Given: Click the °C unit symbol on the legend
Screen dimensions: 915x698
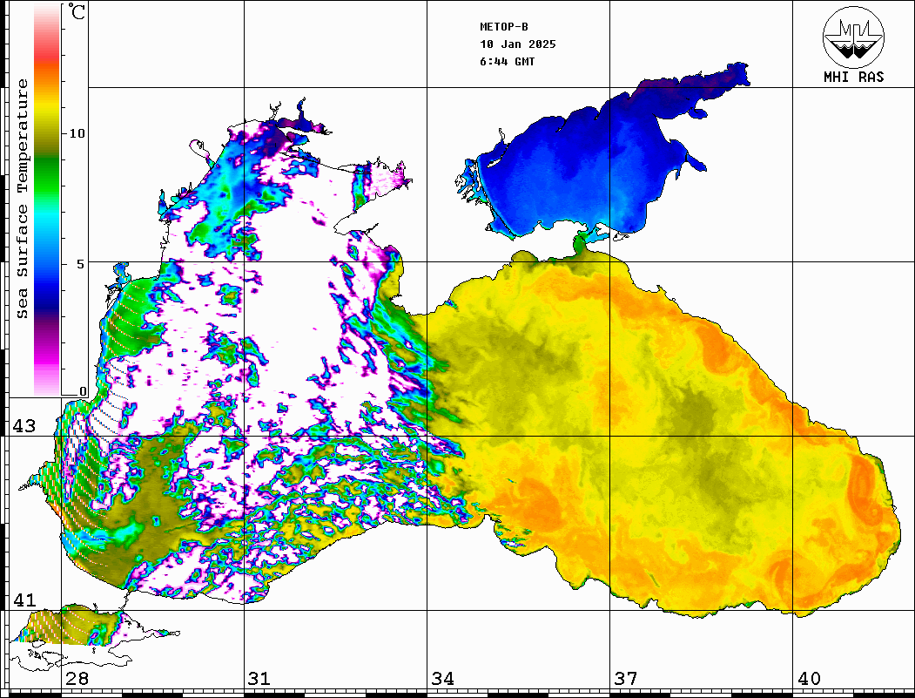Looking at the screenshot, I should coord(77,13).
